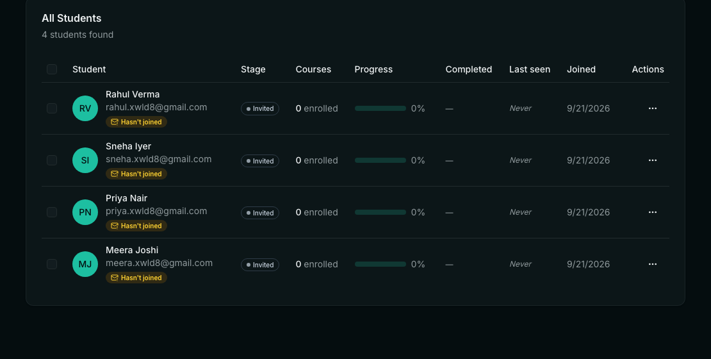Click the Courses column header
Screen dimensions: 711x359
coord(313,69)
